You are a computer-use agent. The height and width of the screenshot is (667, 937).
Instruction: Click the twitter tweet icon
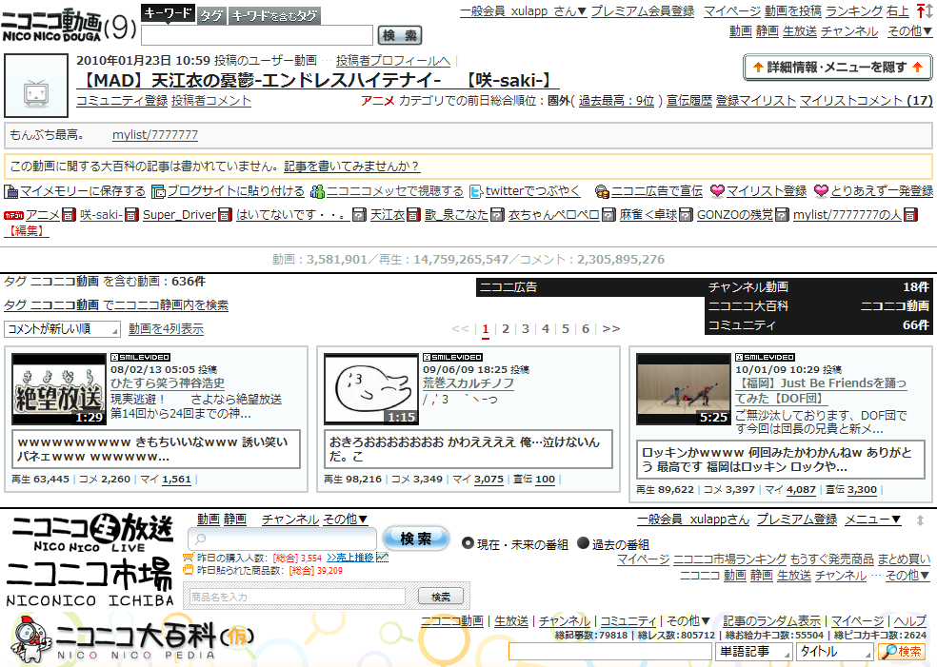476,191
